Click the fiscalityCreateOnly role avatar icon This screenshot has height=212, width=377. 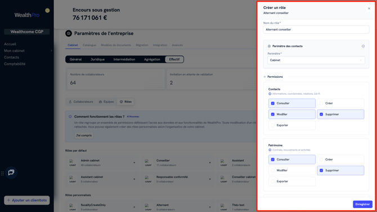73,207
